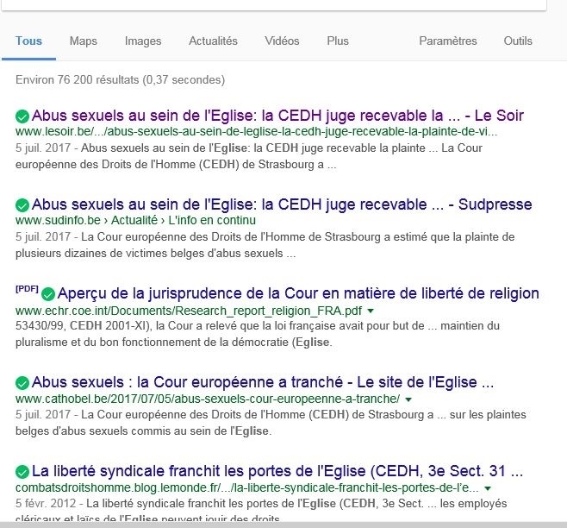
Task: Click the 'Environ 76 200 résultats' stats text
Action: pyautogui.click(x=120, y=79)
